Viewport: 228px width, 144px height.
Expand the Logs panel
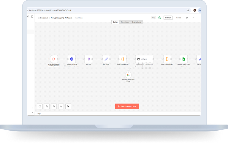click(39, 113)
